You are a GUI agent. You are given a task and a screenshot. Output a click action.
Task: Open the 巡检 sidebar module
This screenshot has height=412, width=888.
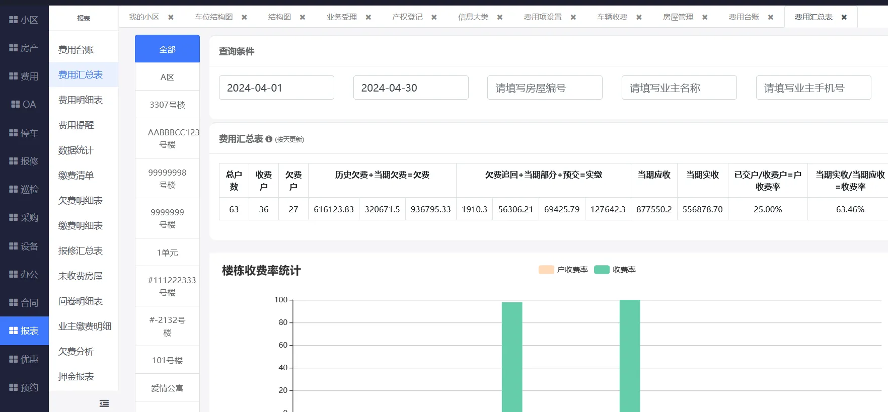point(24,189)
